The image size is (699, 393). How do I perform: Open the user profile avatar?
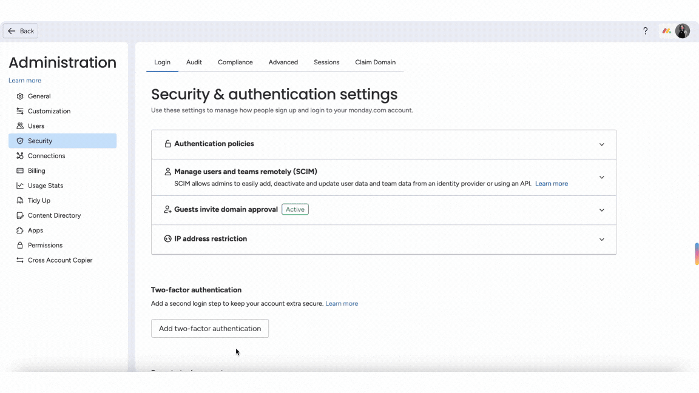click(x=683, y=31)
